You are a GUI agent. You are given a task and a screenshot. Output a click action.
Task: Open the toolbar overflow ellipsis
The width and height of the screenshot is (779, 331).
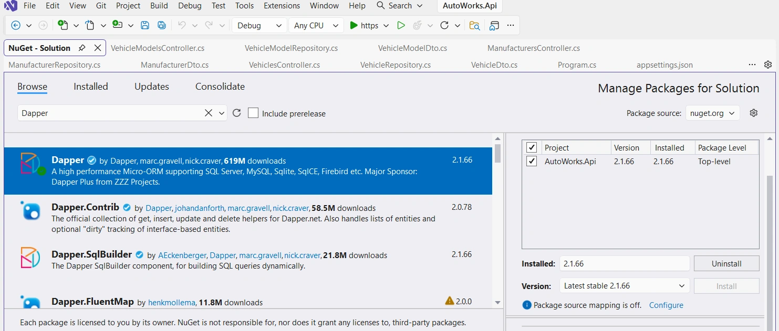(511, 25)
